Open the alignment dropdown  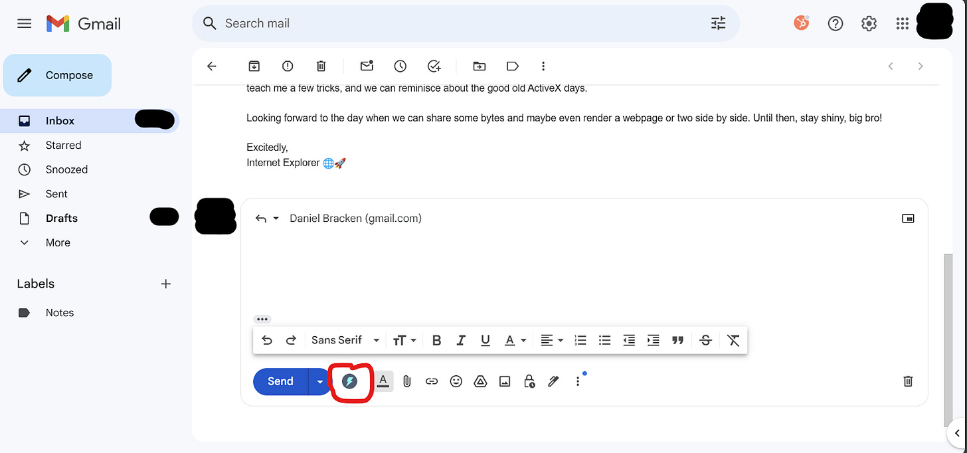551,340
